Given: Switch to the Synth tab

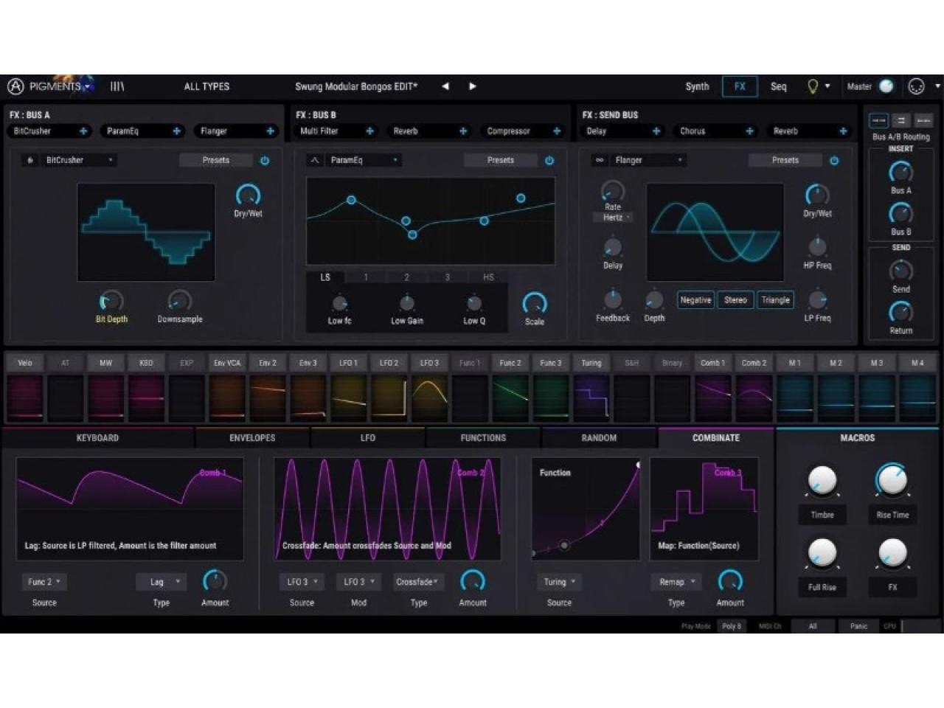Looking at the screenshot, I should (697, 86).
